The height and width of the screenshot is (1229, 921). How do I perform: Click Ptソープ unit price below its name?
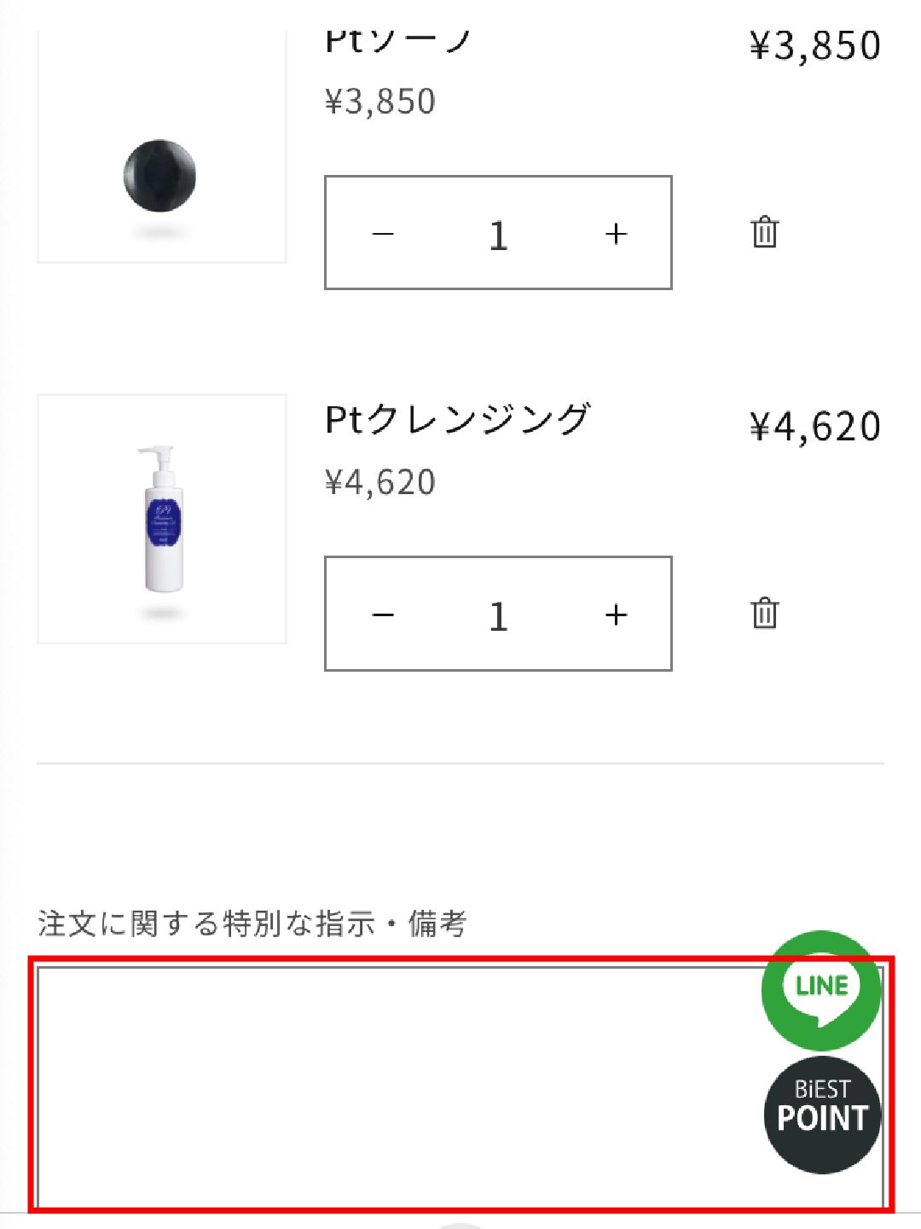click(x=380, y=102)
